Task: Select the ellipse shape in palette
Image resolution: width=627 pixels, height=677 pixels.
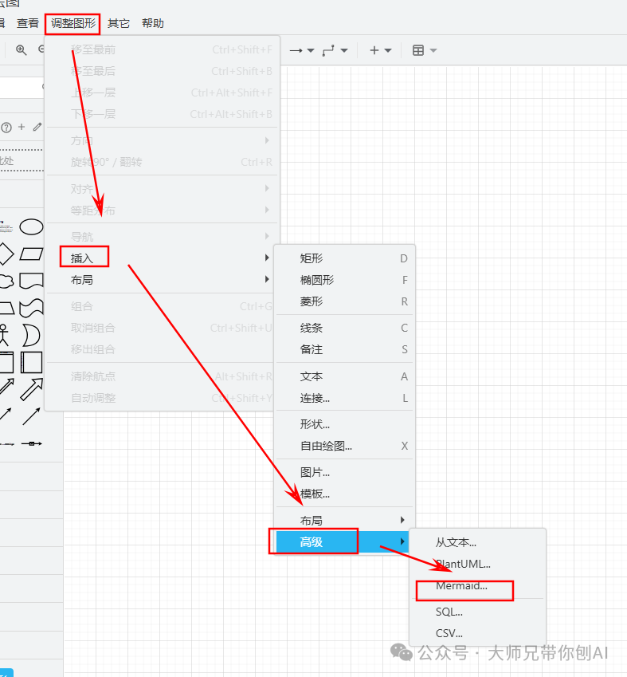Action: pyautogui.click(x=32, y=226)
